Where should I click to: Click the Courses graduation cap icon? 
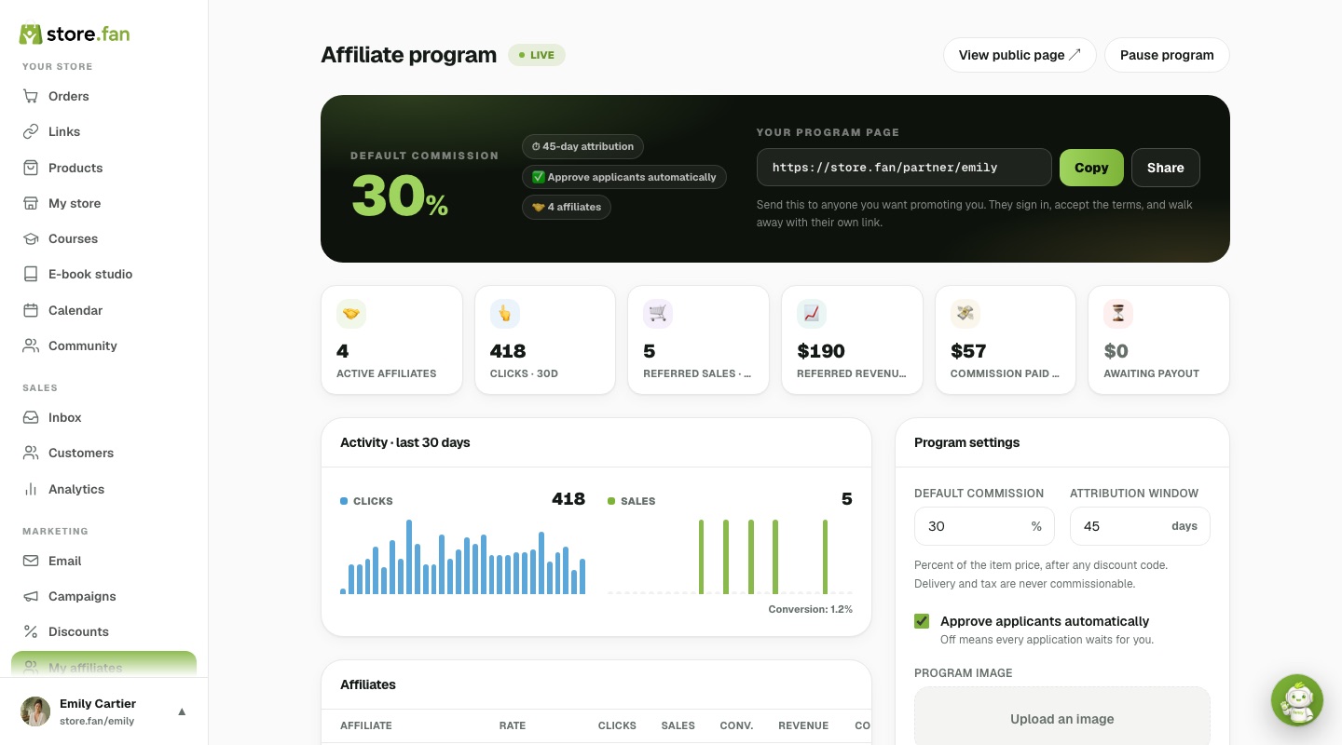(31, 238)
